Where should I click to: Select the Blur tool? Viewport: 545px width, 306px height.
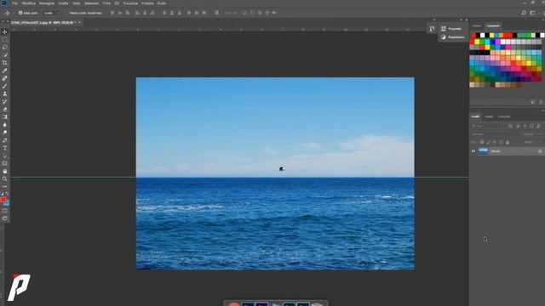coord(4,125)
